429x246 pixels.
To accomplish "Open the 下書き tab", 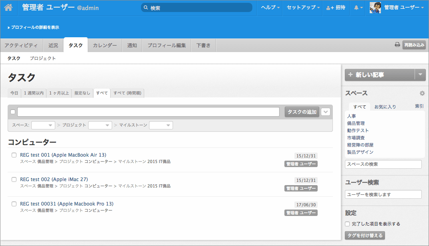I will 203,45.
